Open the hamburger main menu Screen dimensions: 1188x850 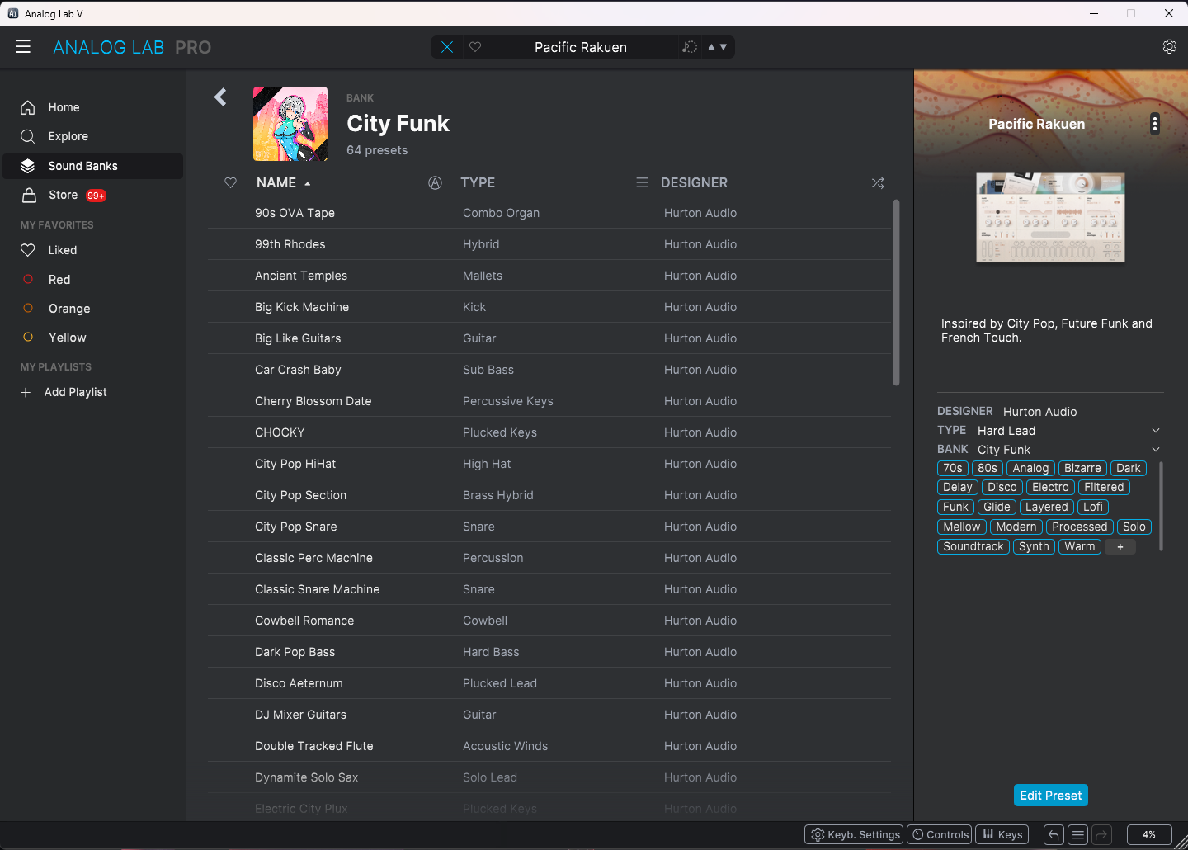pos(23,47)
